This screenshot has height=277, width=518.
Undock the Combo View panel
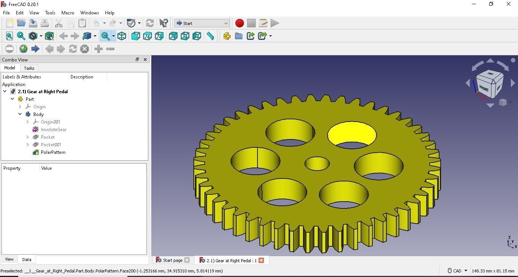pos(137,59)
